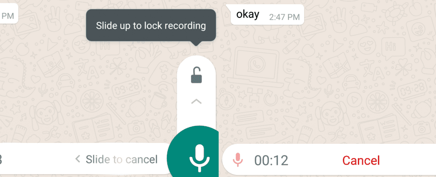Click the Slide to cancel label
Viewport: 436px width, 177px height.
click(122, 159)
